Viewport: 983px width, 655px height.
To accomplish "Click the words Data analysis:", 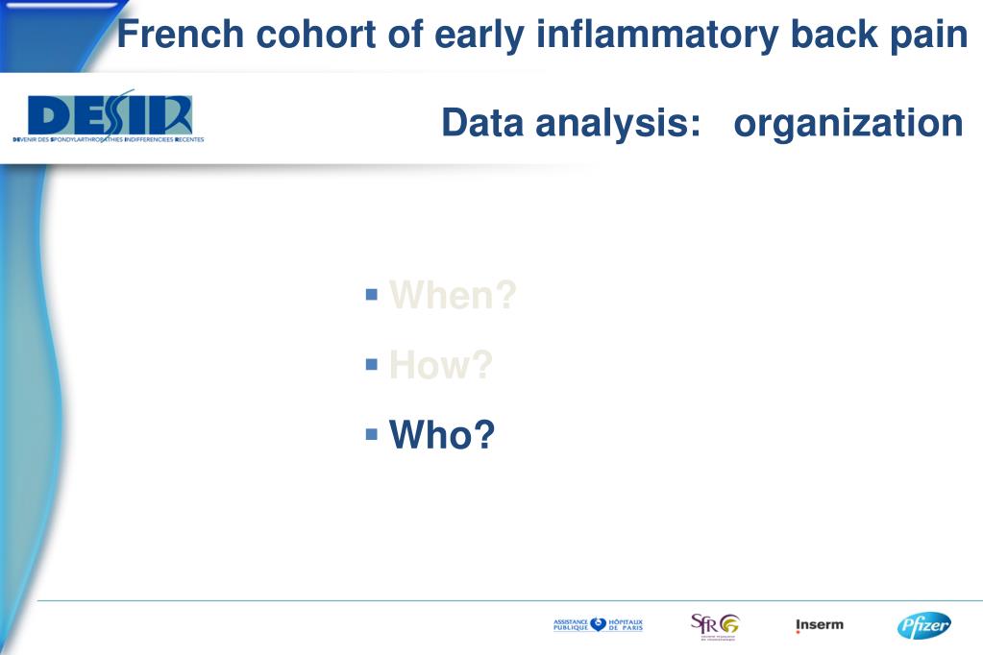I will pos(571,122).
